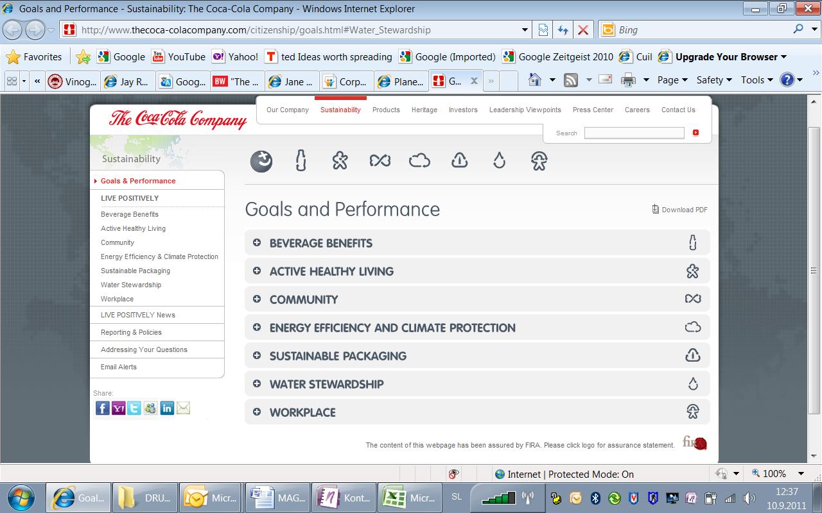
Task: Click the cloud climate icon in the top row
Action: pyautogui.click(x=419, y=160)
